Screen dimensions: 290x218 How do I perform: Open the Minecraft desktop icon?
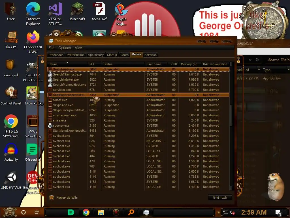[x=77, y=11]
